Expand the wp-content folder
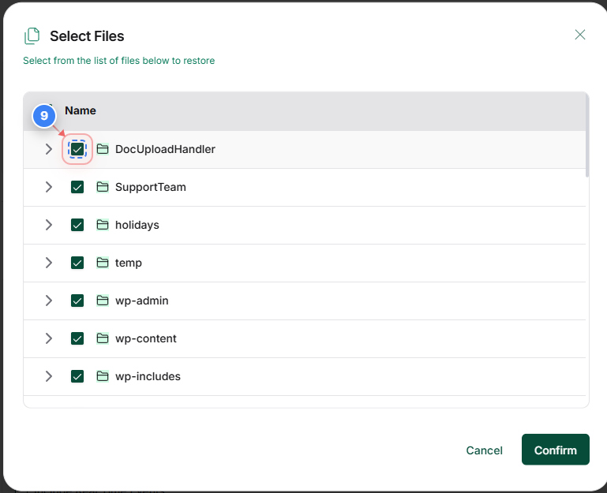607x493 pixels. pos(48,338)
